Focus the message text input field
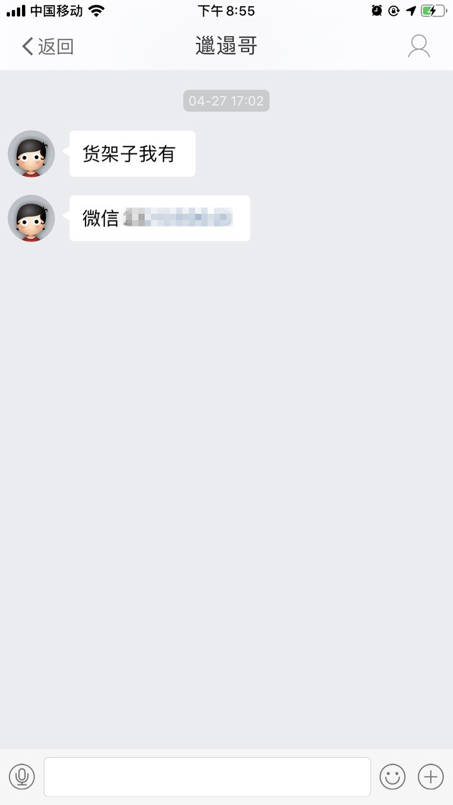 207,777
